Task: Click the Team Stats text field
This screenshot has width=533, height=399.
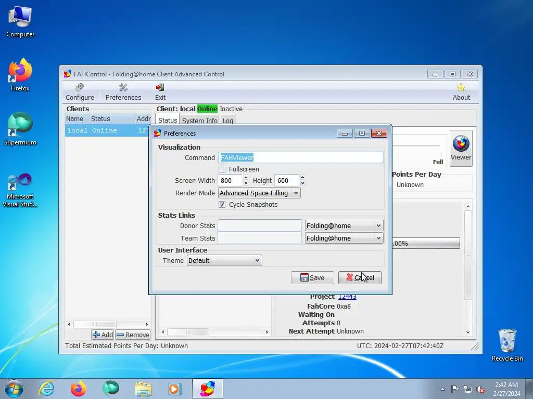Action: click(260, 238)
